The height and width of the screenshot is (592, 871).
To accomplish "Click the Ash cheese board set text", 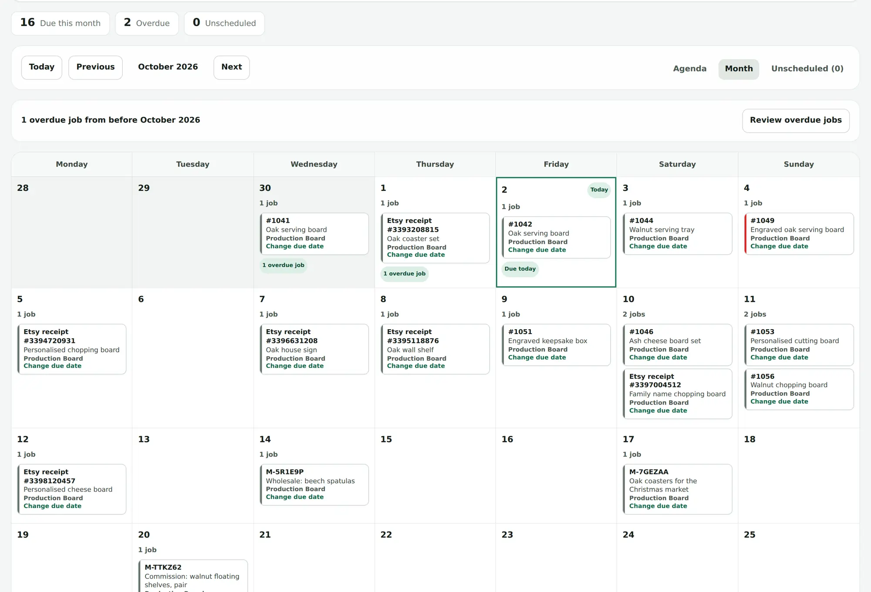I will 665,341.
